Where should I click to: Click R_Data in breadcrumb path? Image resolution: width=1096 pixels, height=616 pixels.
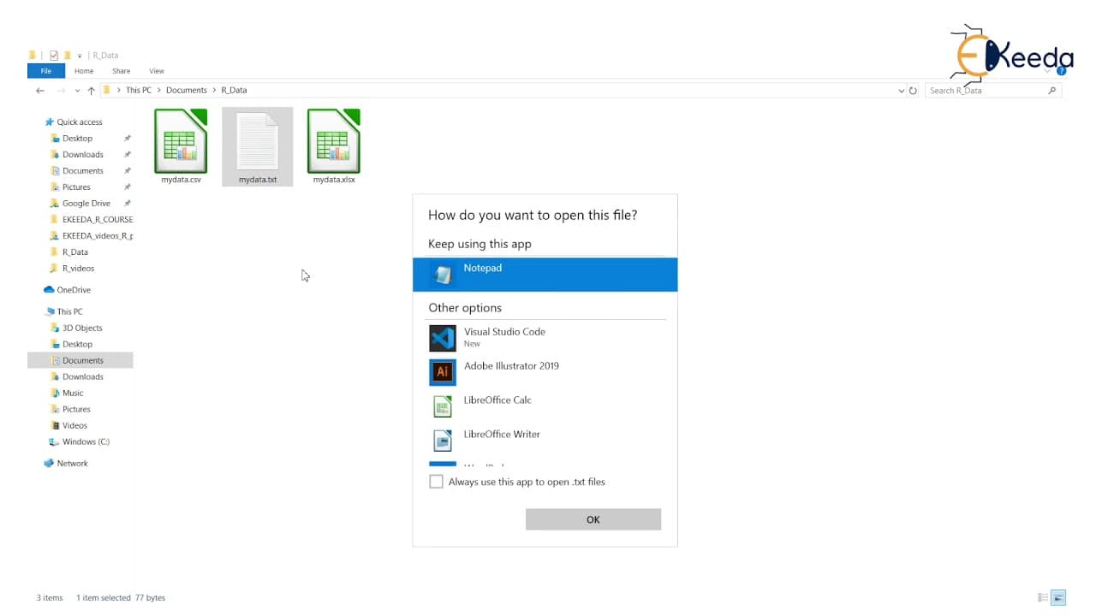point(234,90)
